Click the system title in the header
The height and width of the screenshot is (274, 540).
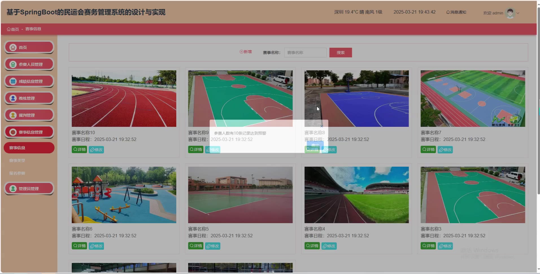[x=86, y=12]
